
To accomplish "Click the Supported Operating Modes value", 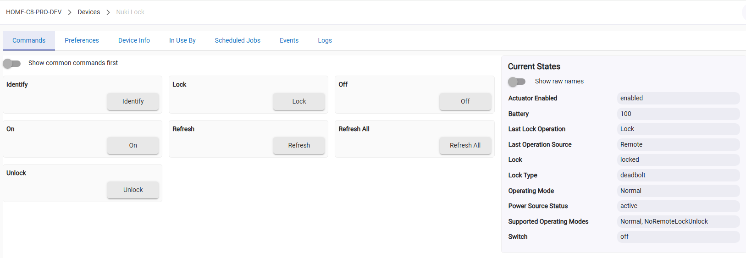I will 678,221.
